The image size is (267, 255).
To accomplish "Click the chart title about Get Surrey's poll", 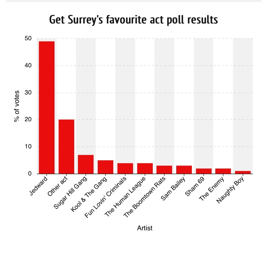I will tap(133, 20).
